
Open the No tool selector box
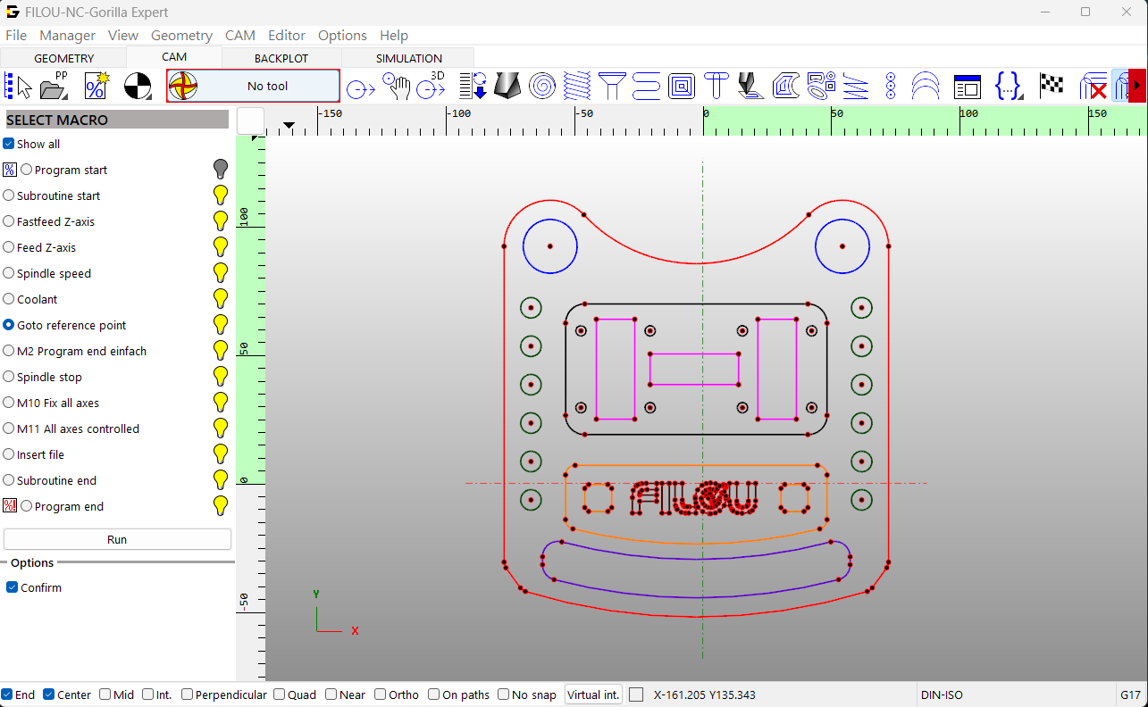click(x=254, y=86)
